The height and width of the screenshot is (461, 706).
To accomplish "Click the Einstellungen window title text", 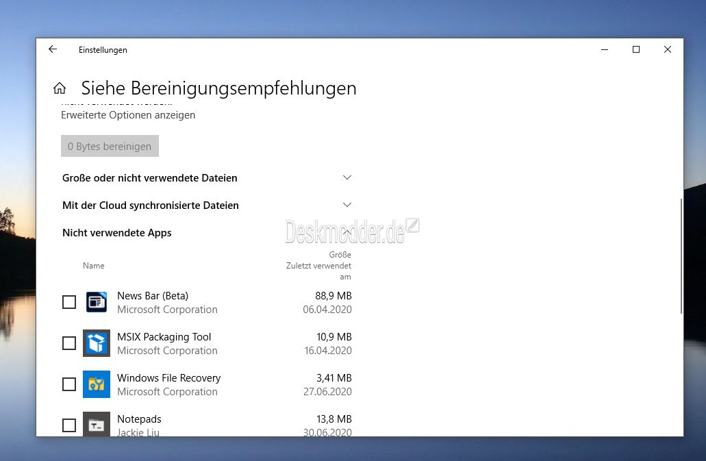I will (103, 50).
